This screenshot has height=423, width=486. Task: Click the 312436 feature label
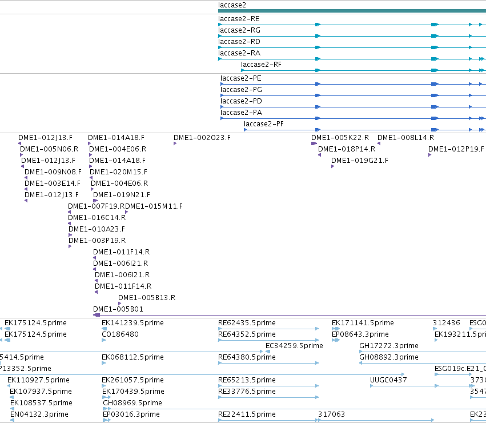[447, 324]
